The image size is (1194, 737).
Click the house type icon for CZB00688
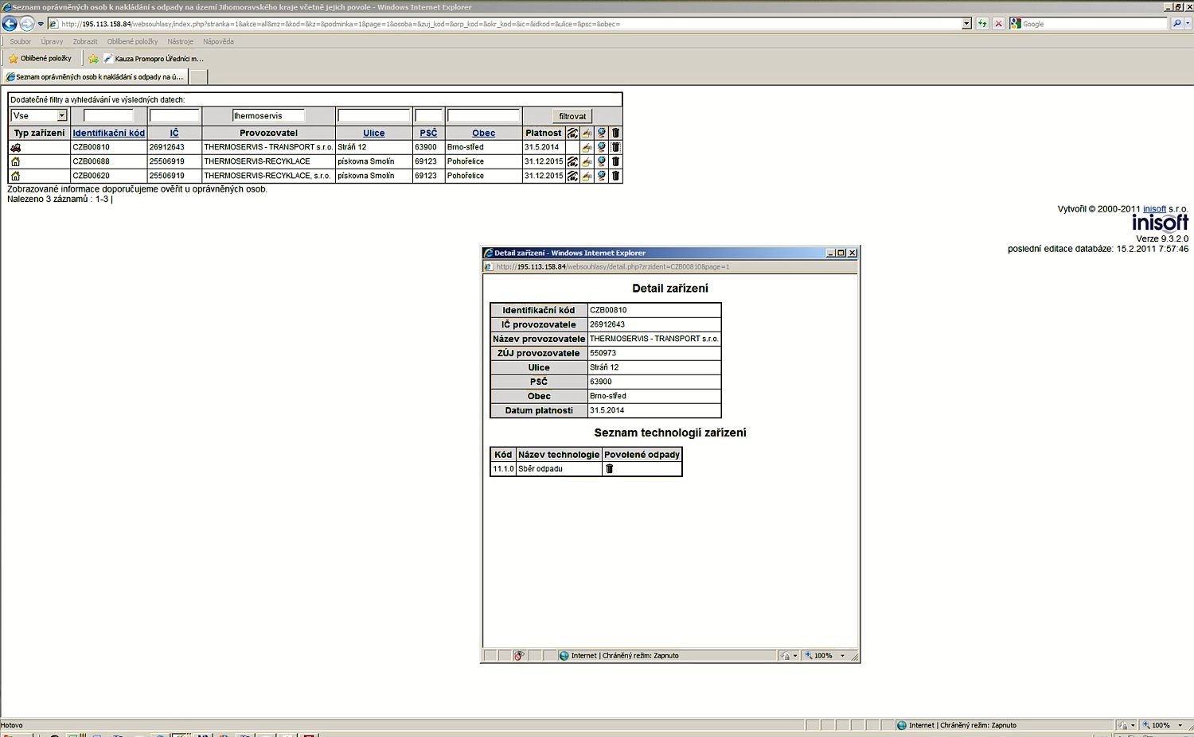(x=15, y=161)
